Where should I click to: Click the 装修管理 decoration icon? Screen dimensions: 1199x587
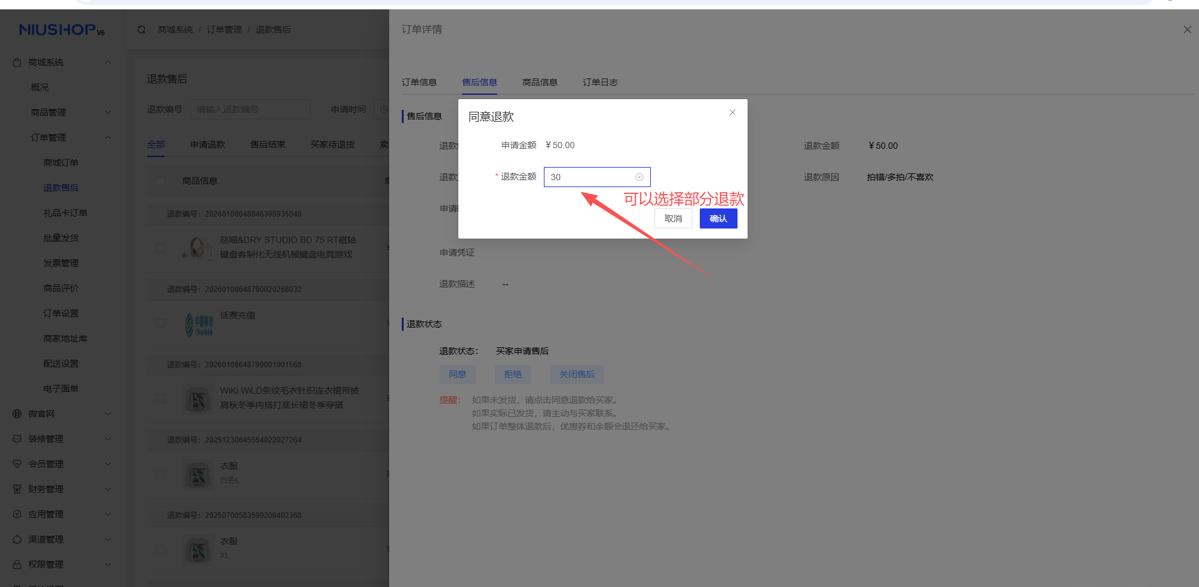[16, 438]
